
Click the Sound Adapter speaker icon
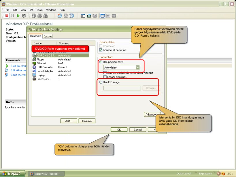[x=34, y=71]
